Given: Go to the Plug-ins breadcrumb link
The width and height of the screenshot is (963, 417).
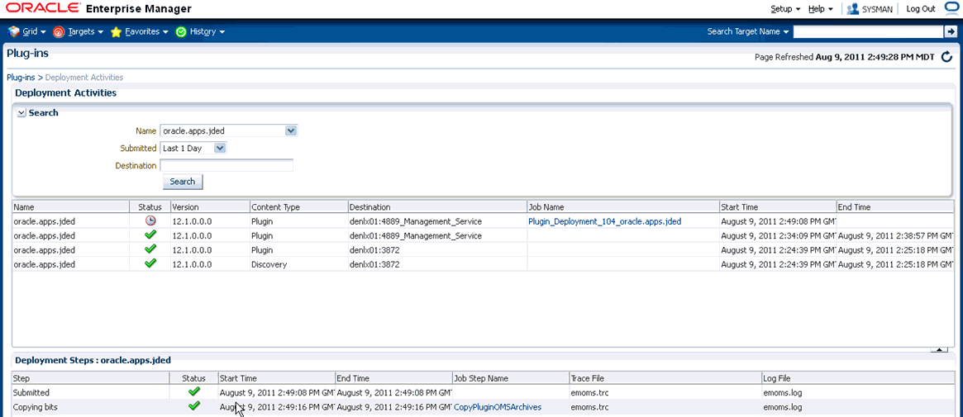Looking at the screenshot, I should pyautogui.click(x=21, y=78).
